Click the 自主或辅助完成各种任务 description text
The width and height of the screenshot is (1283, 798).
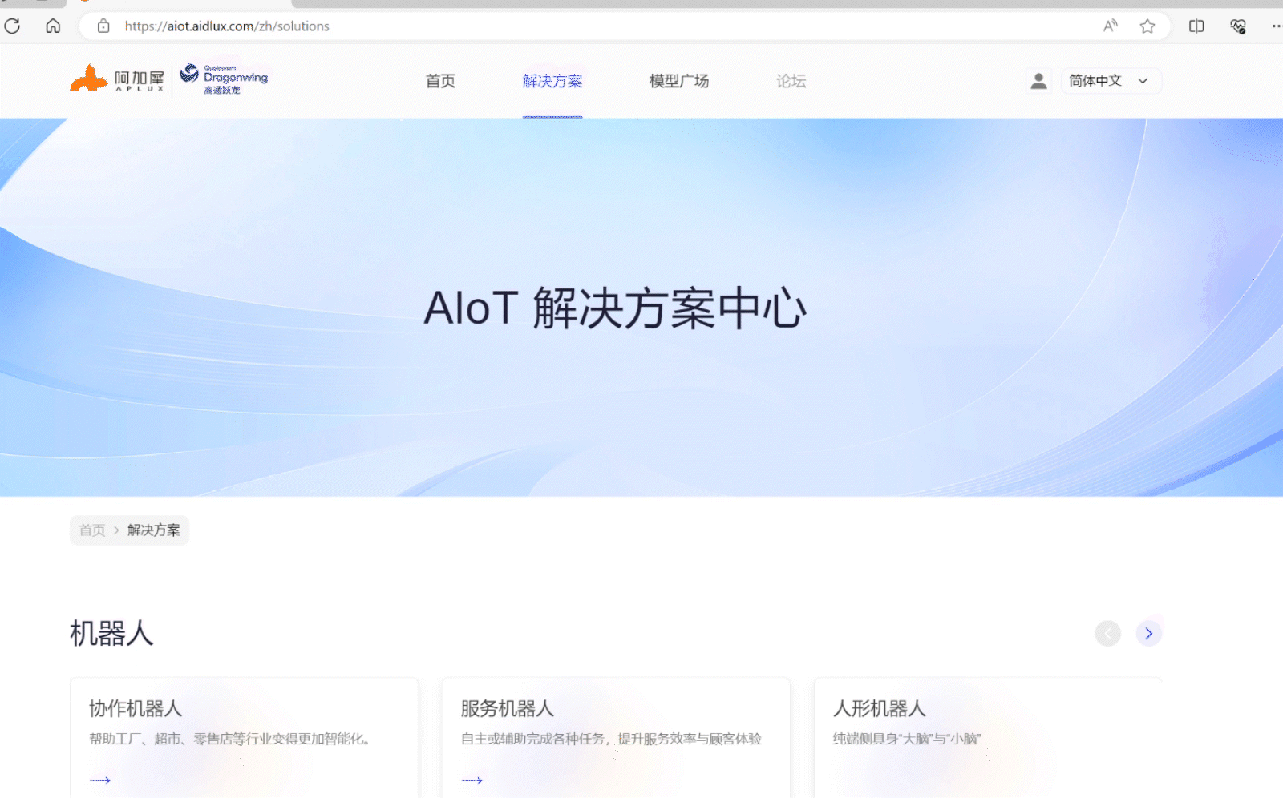611,739
